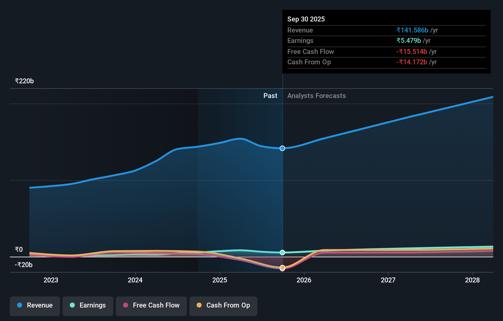
Task: Select the Revenue data point marker on the chart
Action: (x=282, y=148)
